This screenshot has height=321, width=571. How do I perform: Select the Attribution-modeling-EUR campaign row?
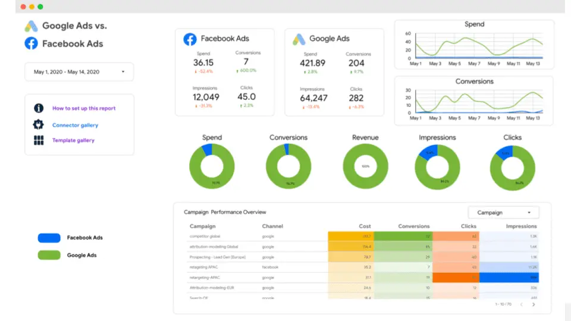363,288
